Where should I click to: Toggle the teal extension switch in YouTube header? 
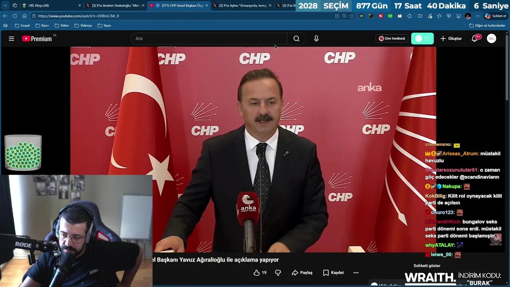(x=422, y=39)
